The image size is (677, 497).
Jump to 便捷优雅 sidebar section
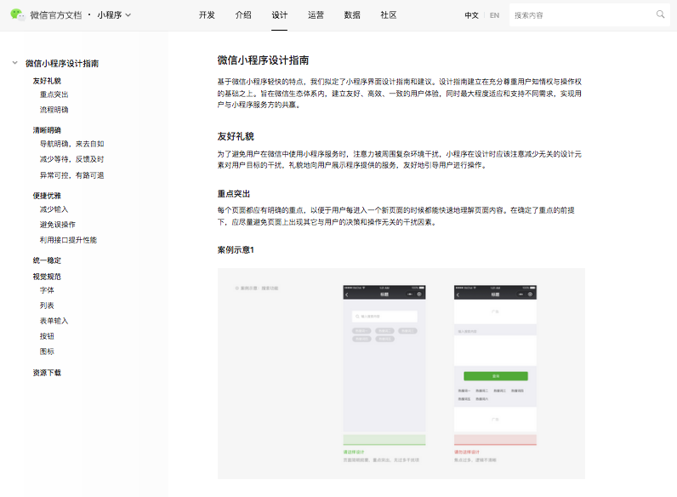pos(47,196)
